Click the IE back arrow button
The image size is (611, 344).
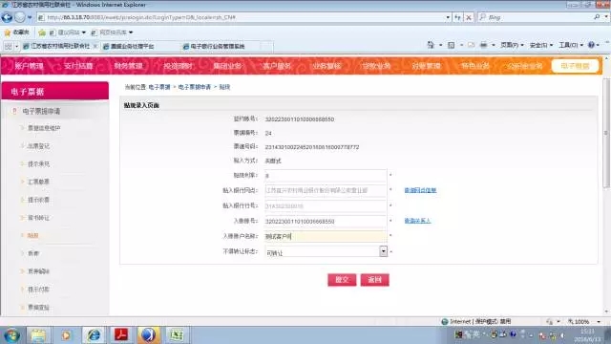[x=7, y=17]
